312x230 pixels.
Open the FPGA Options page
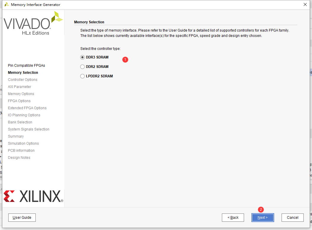point(19,101)
